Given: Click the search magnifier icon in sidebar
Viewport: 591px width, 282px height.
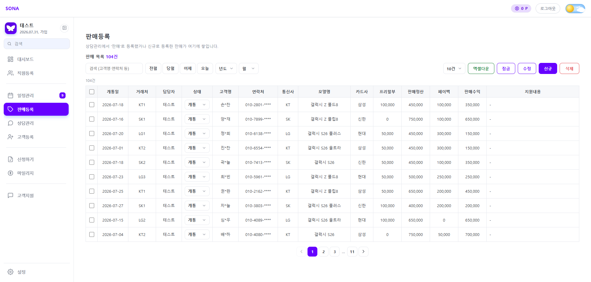Looking at the screenshot, I should (x=10, y=44).
